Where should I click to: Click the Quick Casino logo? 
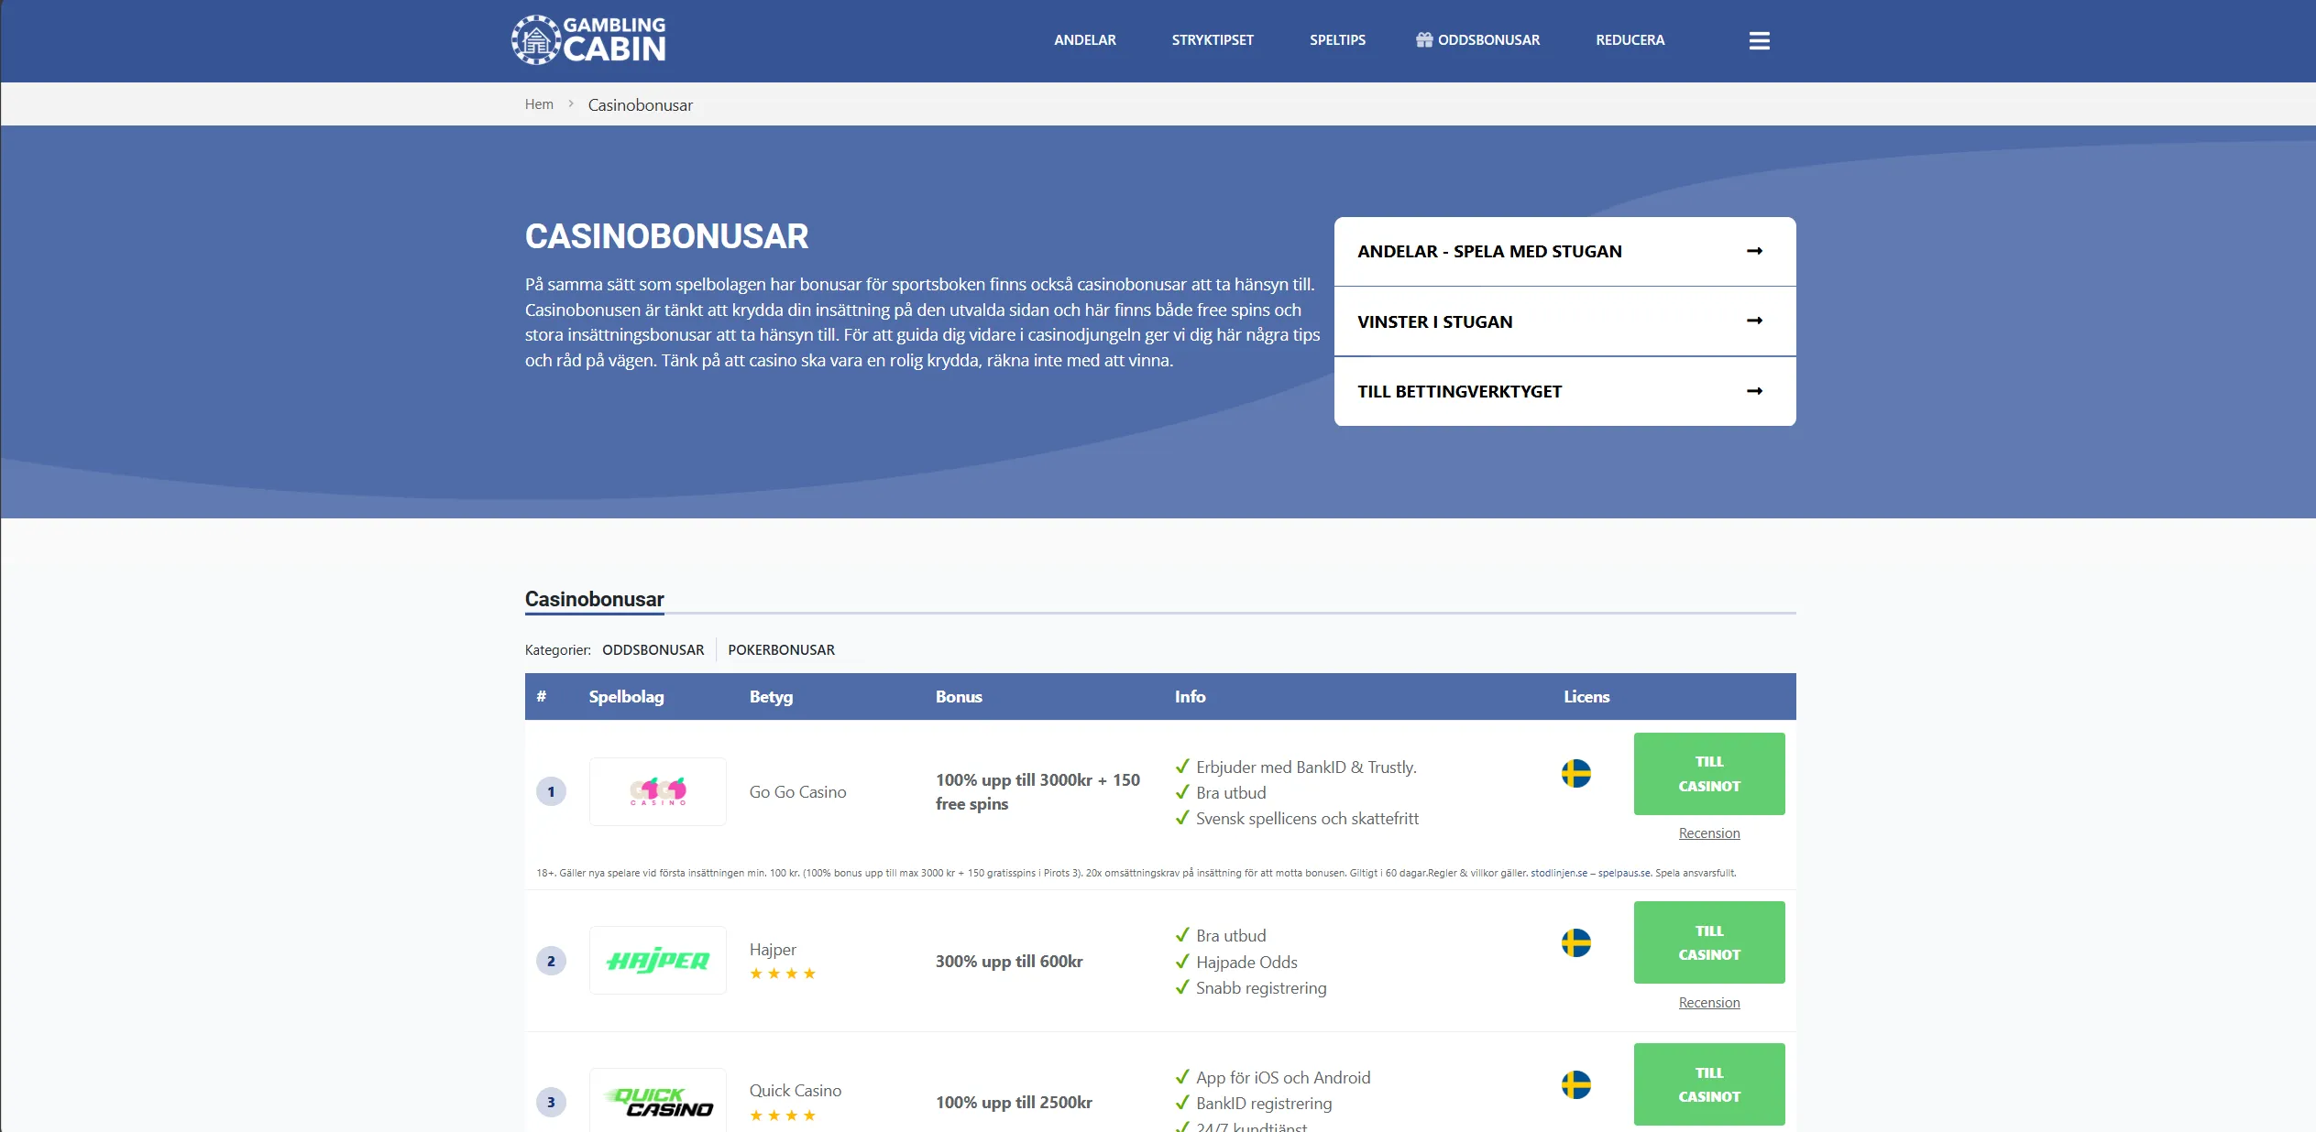pos(657,1101)
